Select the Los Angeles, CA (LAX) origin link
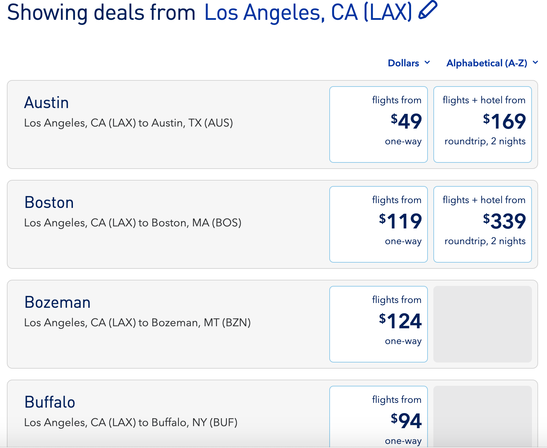Screen dimensions: 547x448 308,12
